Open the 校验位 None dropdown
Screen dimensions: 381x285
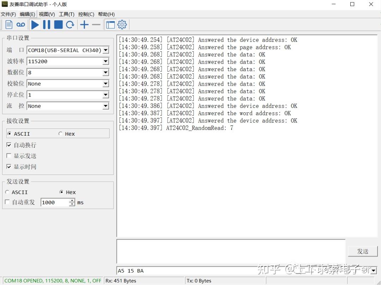coord(105,83)
